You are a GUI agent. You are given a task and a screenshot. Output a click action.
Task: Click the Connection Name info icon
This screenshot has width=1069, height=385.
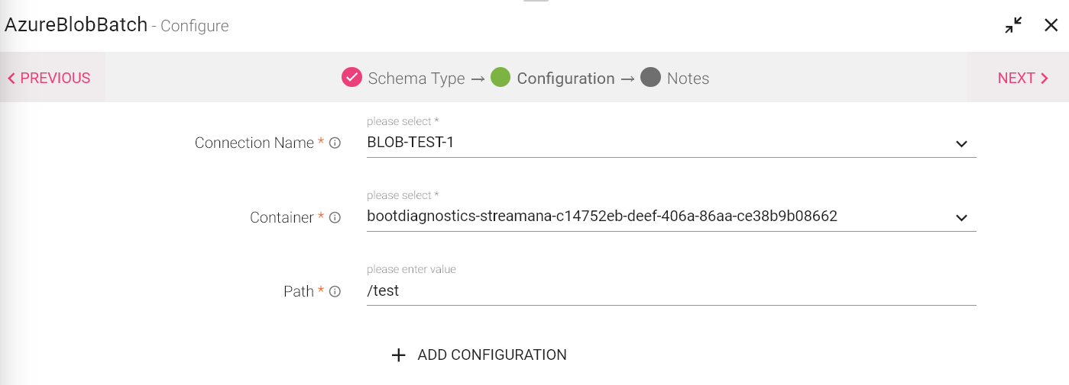pyautogui.click(x=335, y=143)
